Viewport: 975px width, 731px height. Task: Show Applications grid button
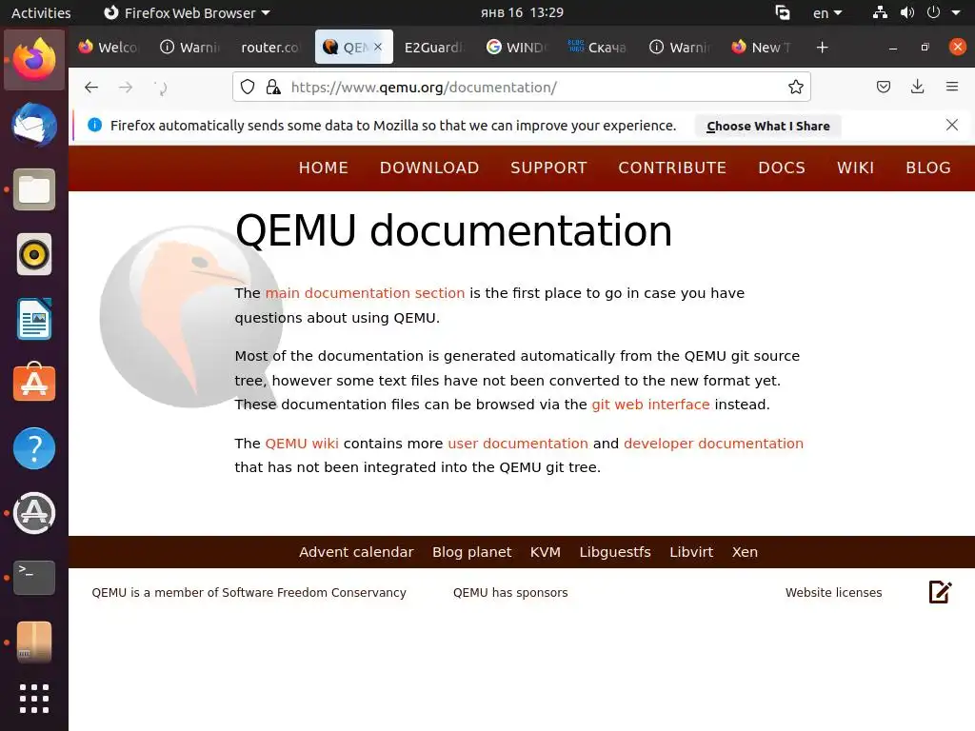click(x=34, y=699)
